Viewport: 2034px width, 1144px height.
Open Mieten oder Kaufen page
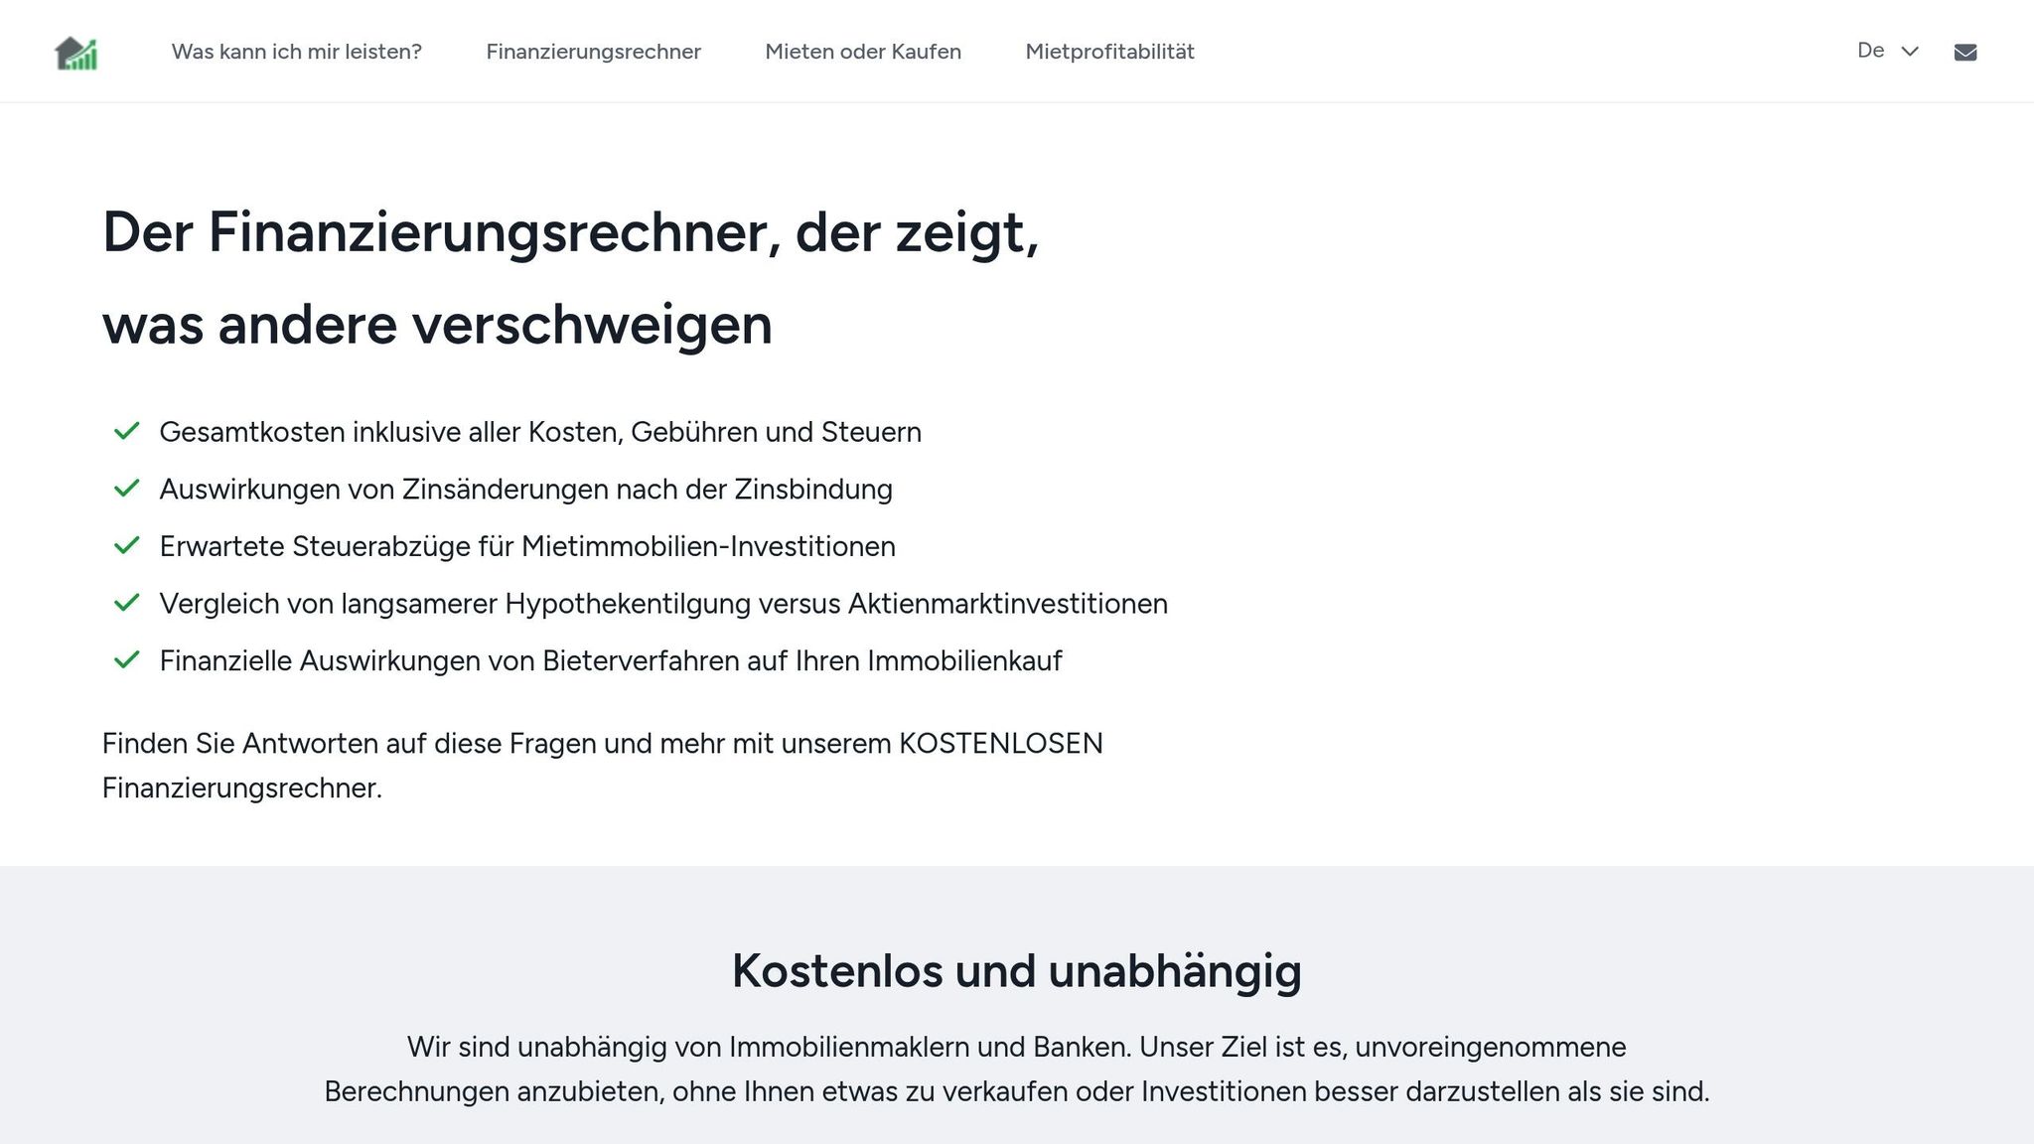pyautogui.click(x=862, y=52)
